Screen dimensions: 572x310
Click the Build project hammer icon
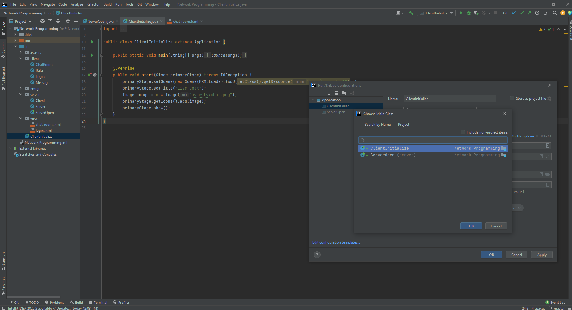pyautogui.click(x=411, y=13)
